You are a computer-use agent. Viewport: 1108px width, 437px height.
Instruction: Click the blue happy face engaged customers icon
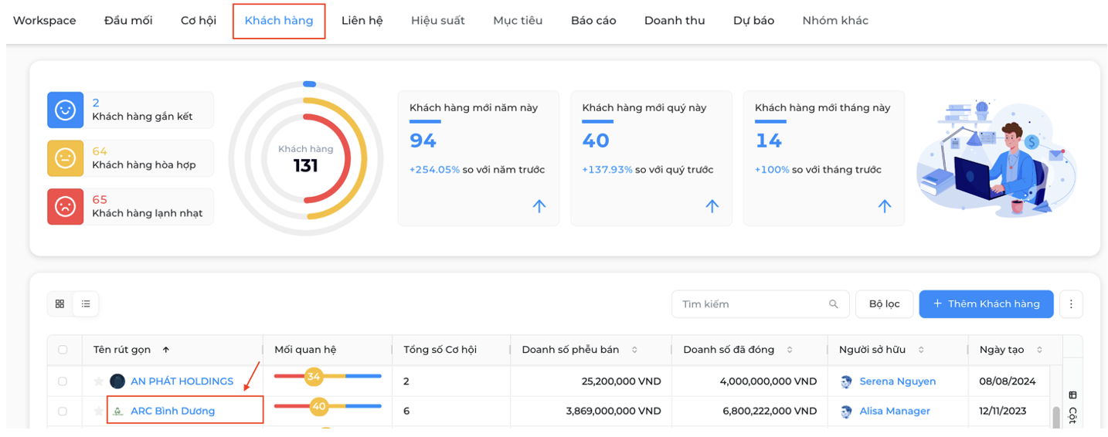[x=66, y=110]
